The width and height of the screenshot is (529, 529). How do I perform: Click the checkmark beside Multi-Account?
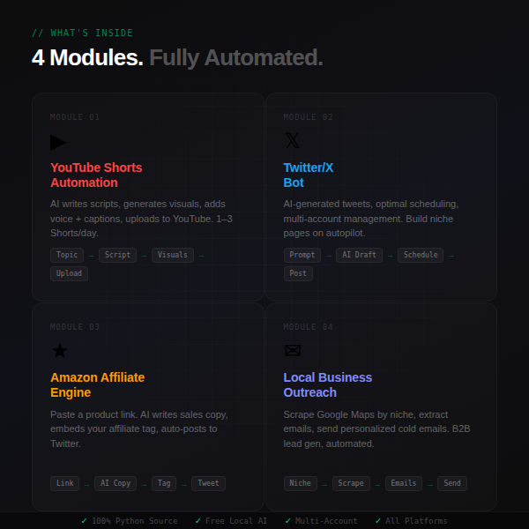pyautogui.click(x=287, y=521)
